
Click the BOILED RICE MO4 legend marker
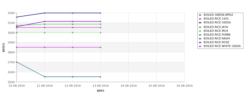200,31
